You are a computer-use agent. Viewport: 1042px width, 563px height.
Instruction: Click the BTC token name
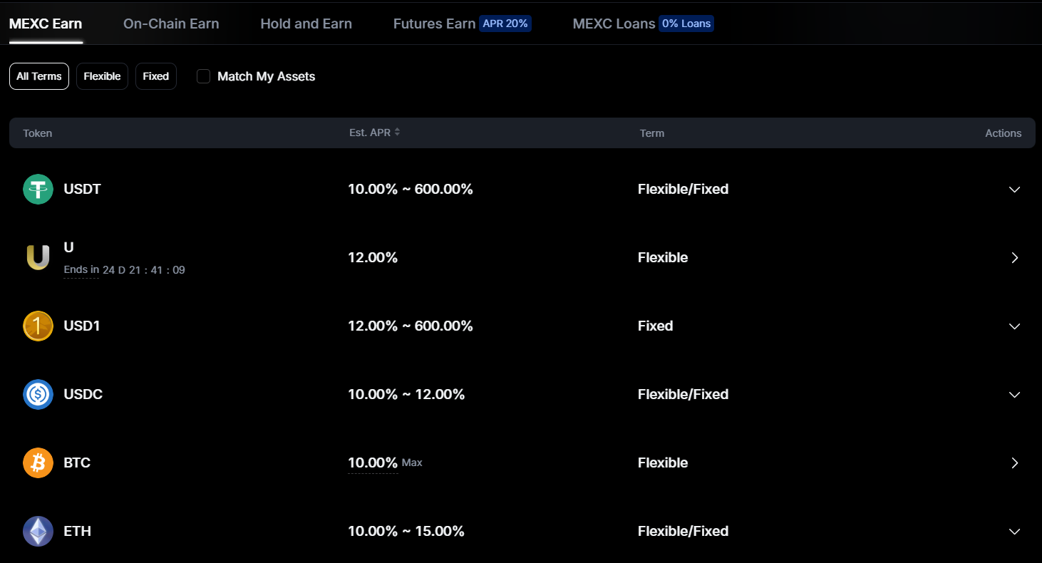coord(77,463)
